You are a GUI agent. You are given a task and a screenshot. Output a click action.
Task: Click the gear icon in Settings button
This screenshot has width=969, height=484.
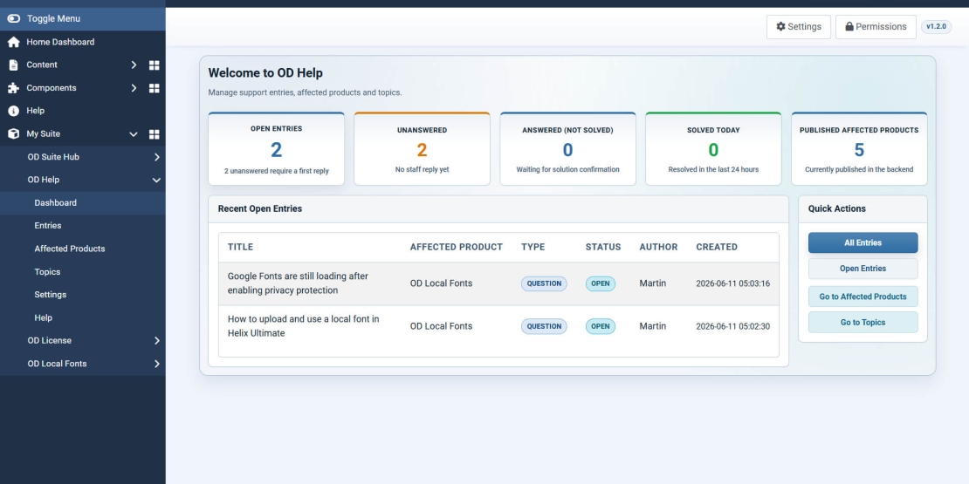point(781,26)
